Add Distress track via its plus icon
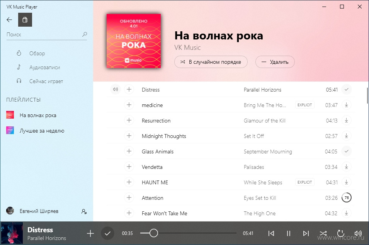This screenshot has height=245, width=369. (129, 89)
